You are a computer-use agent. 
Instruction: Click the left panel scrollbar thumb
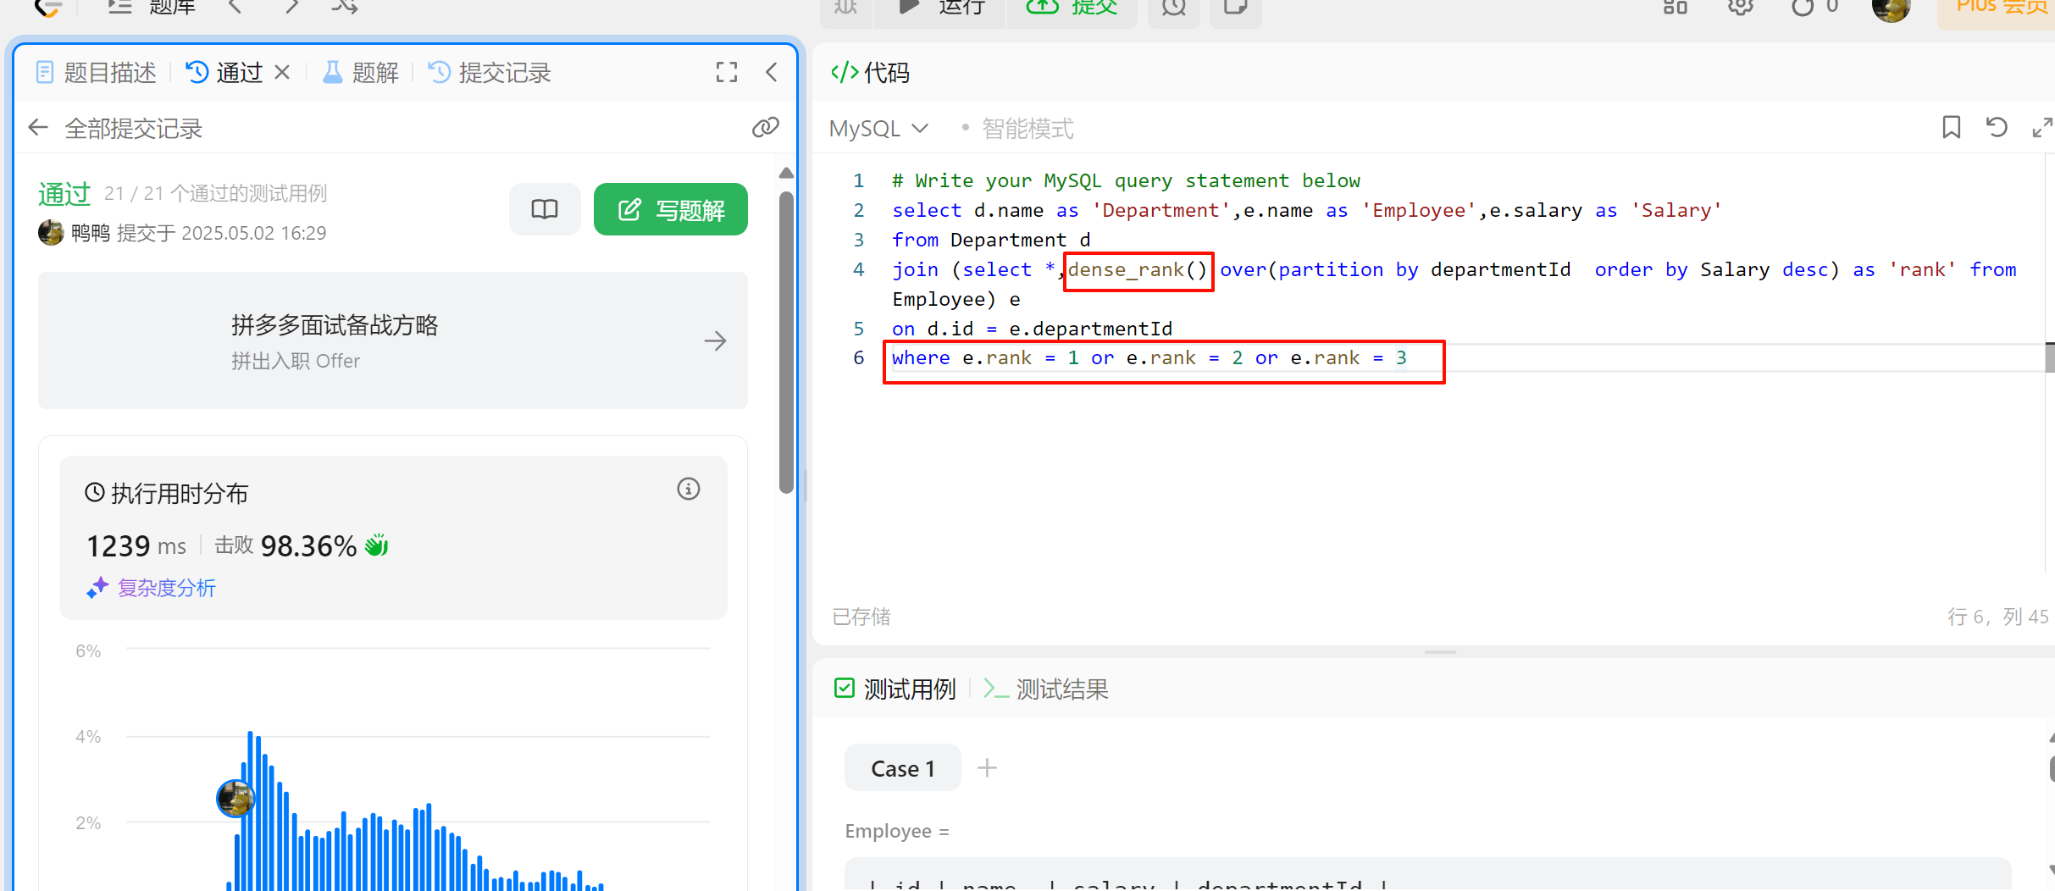click(786, 342)
